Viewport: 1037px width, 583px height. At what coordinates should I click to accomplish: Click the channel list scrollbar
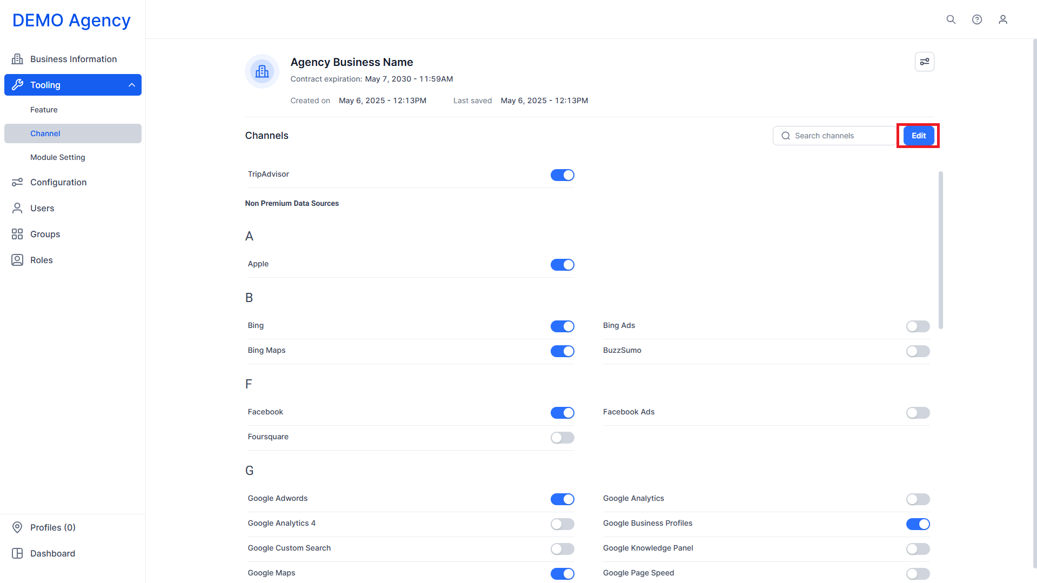coord(941,250)
